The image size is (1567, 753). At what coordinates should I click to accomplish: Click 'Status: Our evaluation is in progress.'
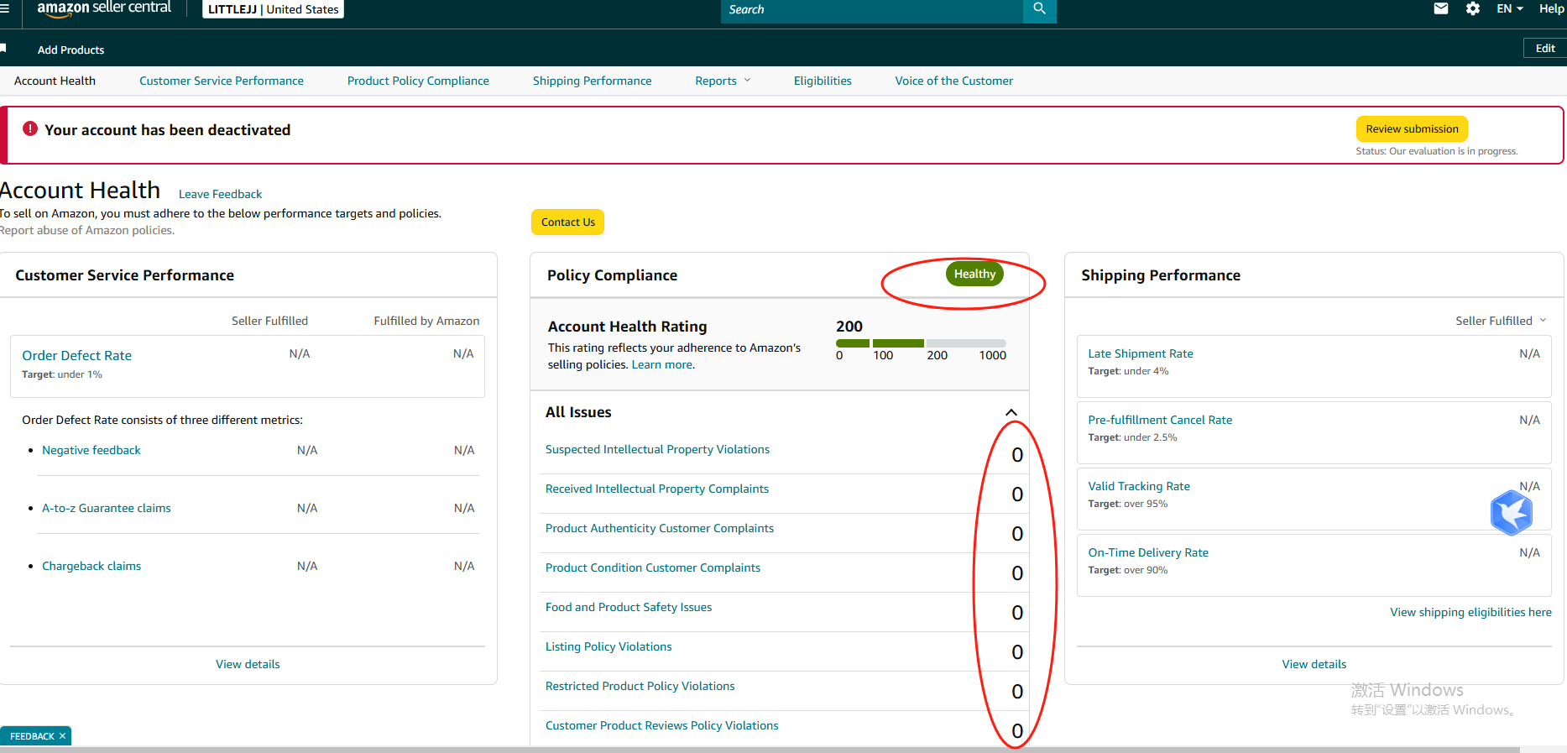coord(1437,151)
